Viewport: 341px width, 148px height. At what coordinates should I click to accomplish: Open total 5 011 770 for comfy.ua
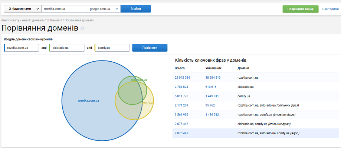tap(181, 96)
